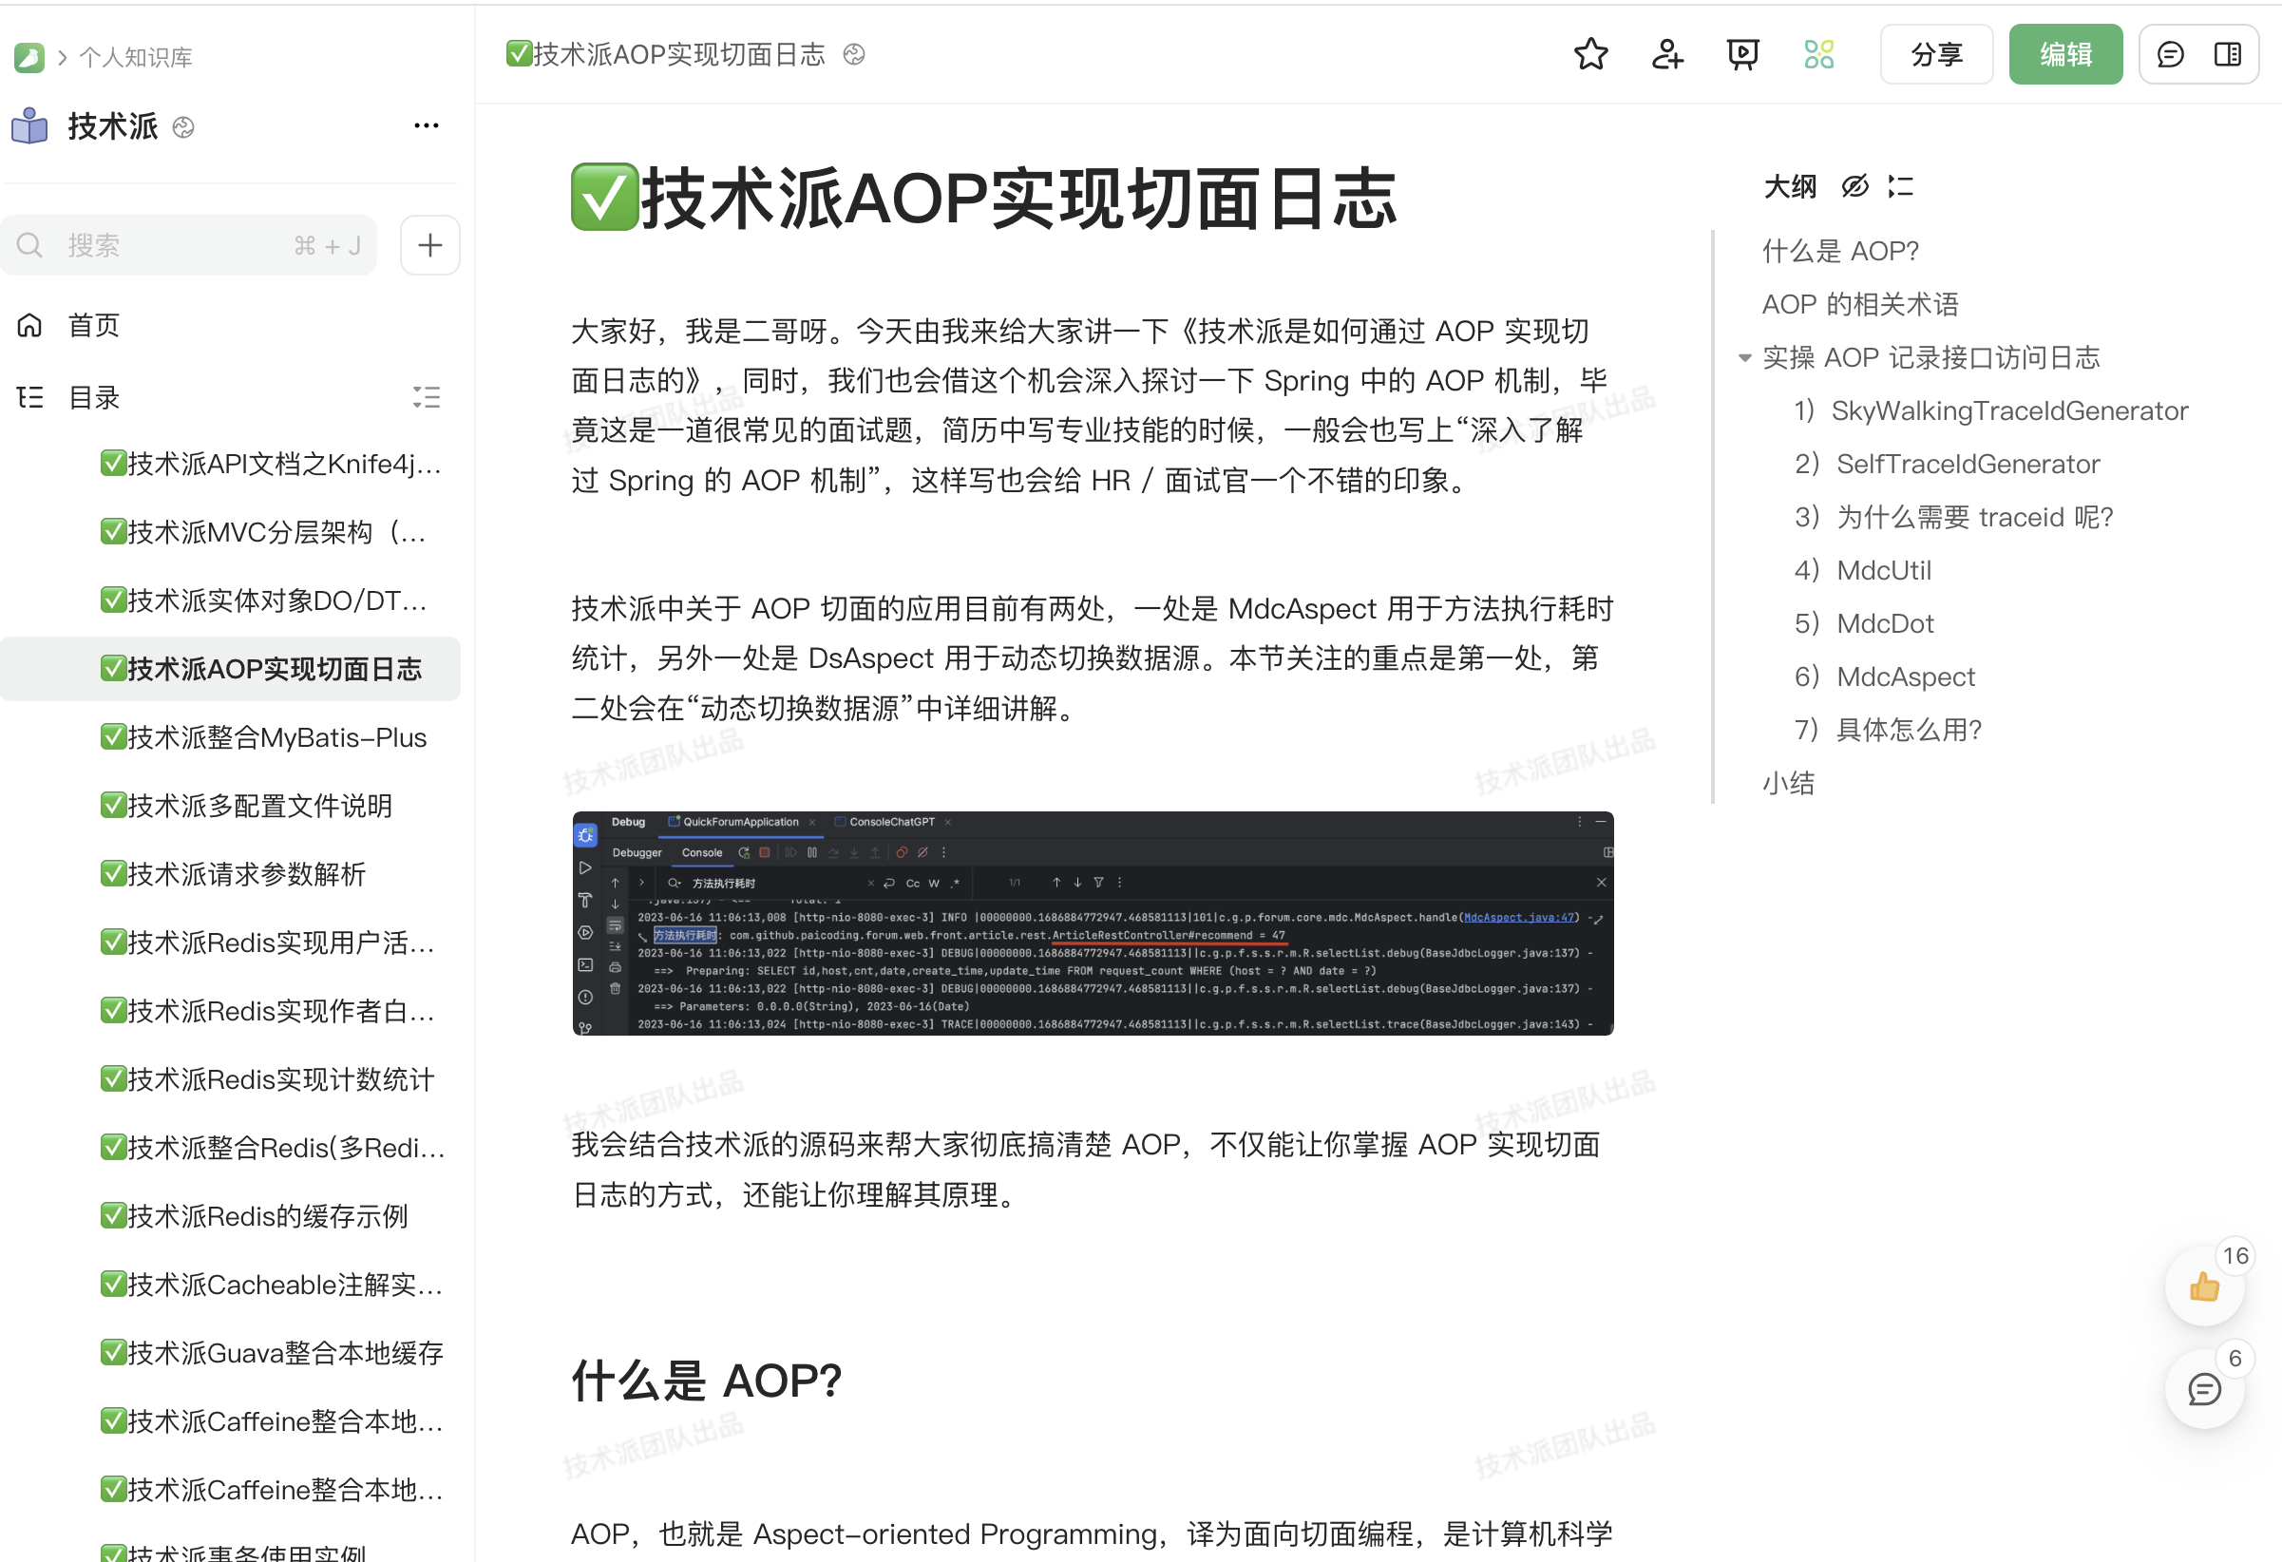Click the collapse-all icon next to 目录

click(x=427, y=396)
